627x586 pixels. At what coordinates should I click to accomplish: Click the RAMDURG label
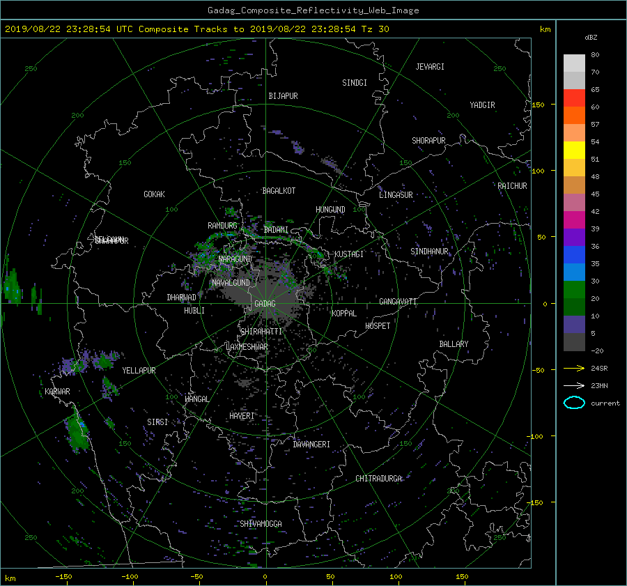(222, 226)
